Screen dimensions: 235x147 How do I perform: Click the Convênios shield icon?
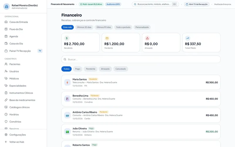pyautogui.click(x=6, y=122)
